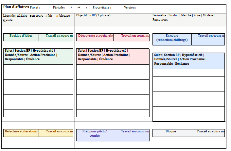
Task: Click first empty row under Backlog column
Action: coord(38,68)
